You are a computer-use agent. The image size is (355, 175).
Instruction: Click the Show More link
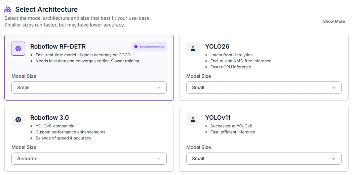tap(334, 21)
